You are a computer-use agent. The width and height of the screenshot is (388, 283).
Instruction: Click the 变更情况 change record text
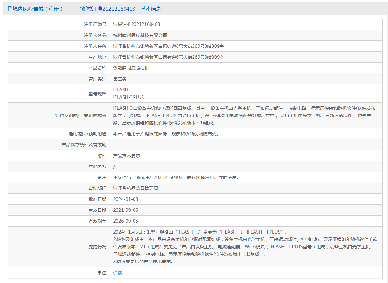click(x=244, y=247)
